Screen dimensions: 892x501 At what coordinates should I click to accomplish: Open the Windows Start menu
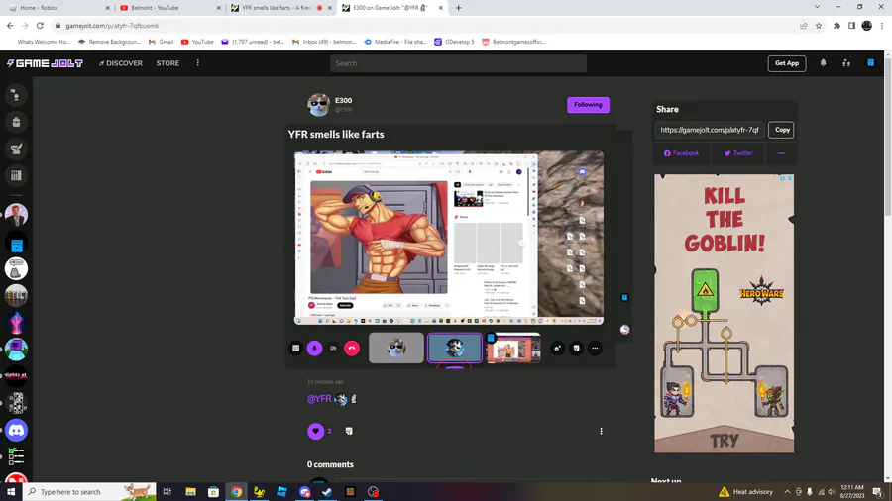(11, 491)
